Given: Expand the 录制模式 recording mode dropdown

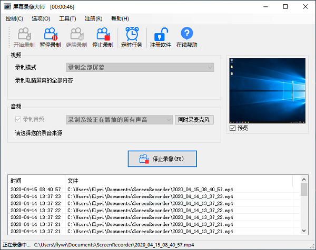Looking at the screenshot, I should click(140, 67).
